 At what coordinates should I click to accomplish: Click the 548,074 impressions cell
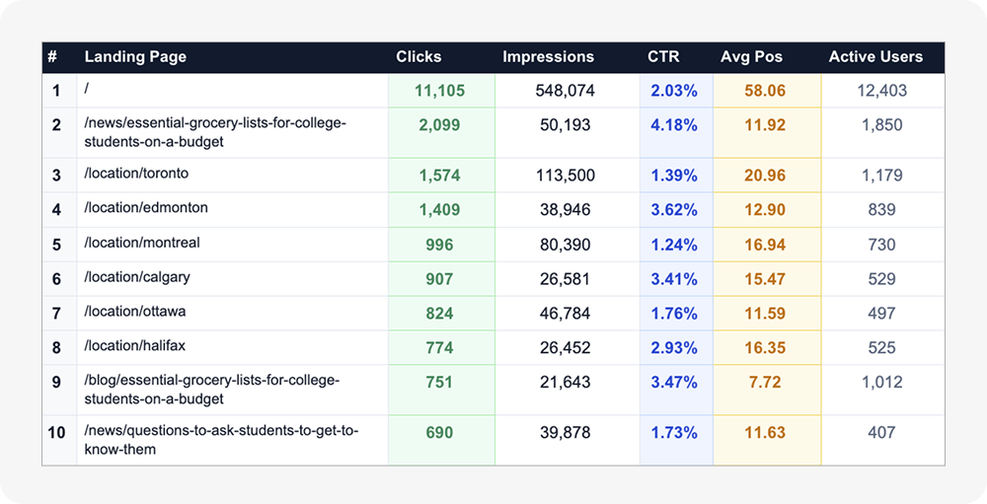[x=565, y=91]
